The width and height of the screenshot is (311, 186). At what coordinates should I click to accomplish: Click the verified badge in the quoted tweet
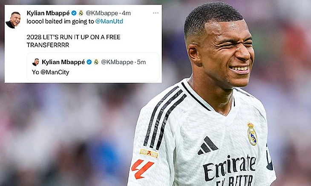(89, 62)
